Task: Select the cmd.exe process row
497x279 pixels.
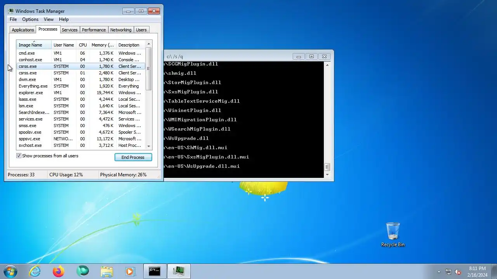Action: coord(81,53)
